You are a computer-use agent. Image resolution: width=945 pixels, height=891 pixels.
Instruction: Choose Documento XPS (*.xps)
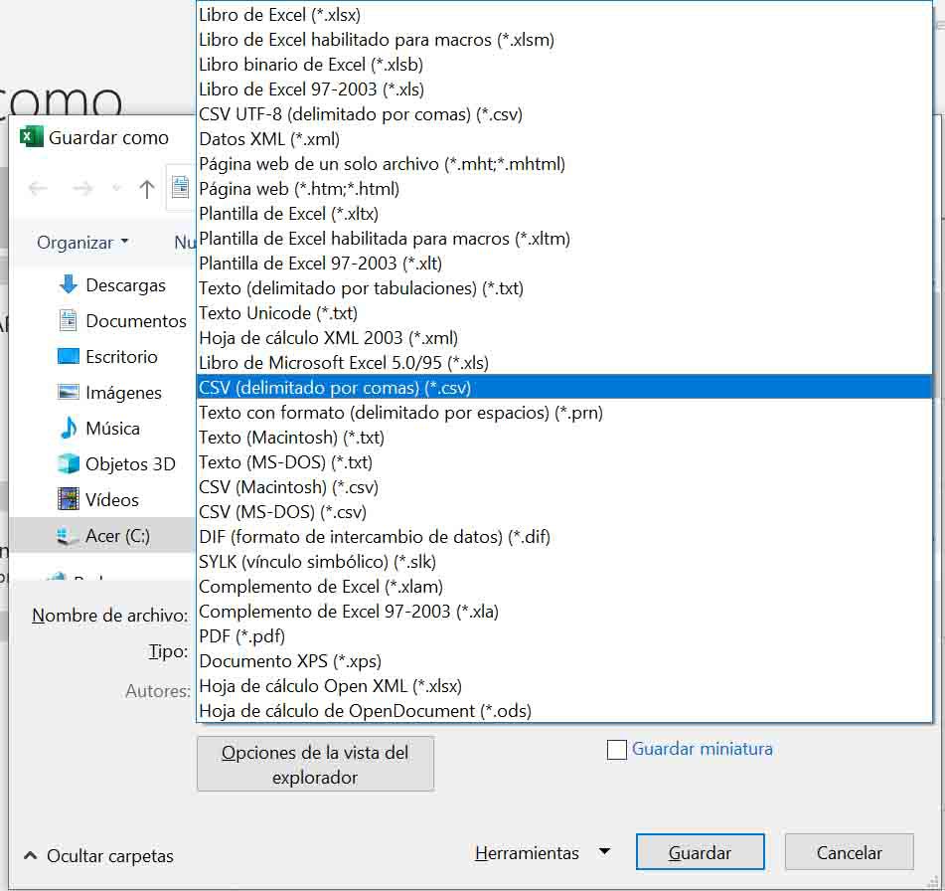564,661
